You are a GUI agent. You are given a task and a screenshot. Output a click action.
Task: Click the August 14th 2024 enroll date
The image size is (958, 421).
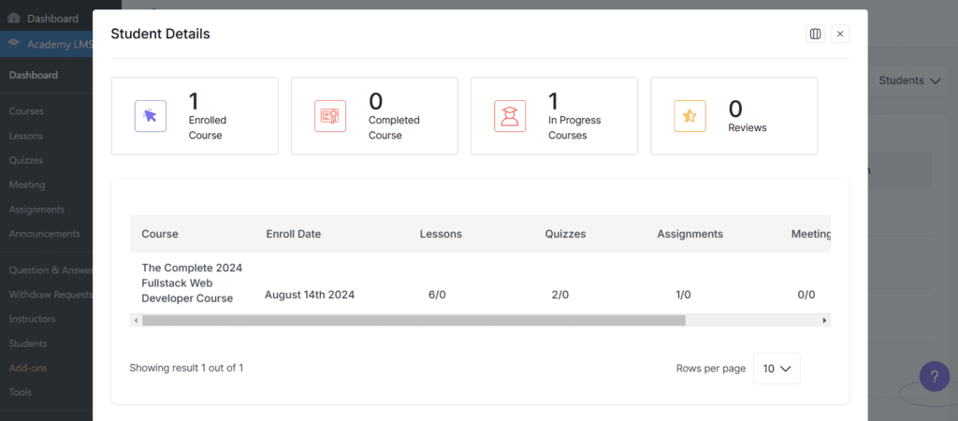310,295
